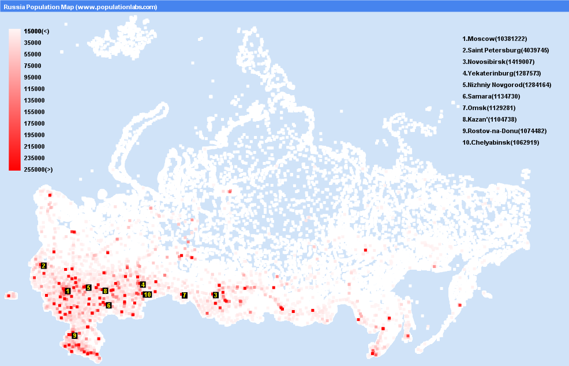This screenshot has height=366, width=569.
Task: Click the red-white population legend gradient bar
Action: pos(15,100)
